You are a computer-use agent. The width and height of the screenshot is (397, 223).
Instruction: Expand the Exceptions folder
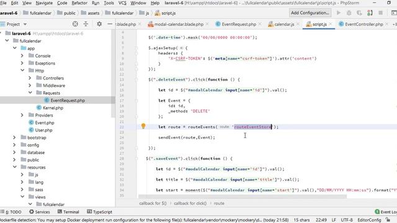tap(22, 63)
